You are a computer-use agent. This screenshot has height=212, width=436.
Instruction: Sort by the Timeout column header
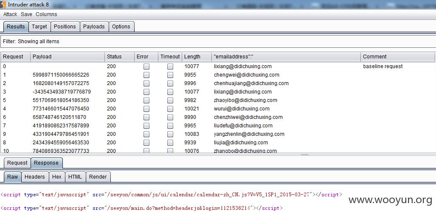(170, 57)
